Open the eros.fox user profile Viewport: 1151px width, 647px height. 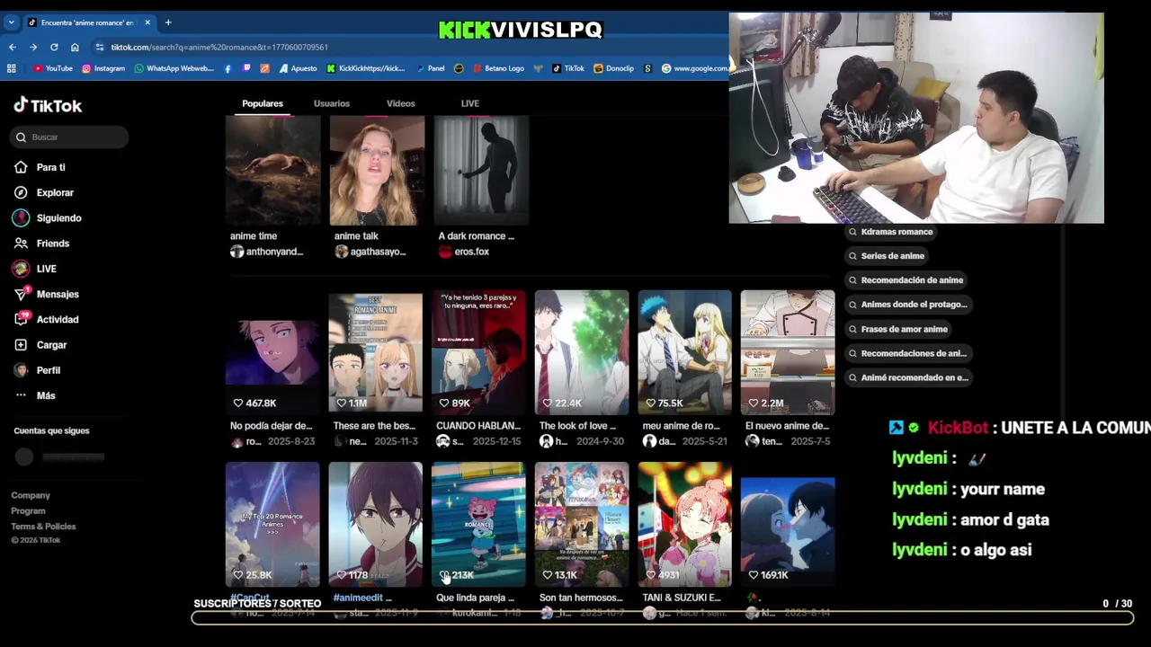[464, 252]
